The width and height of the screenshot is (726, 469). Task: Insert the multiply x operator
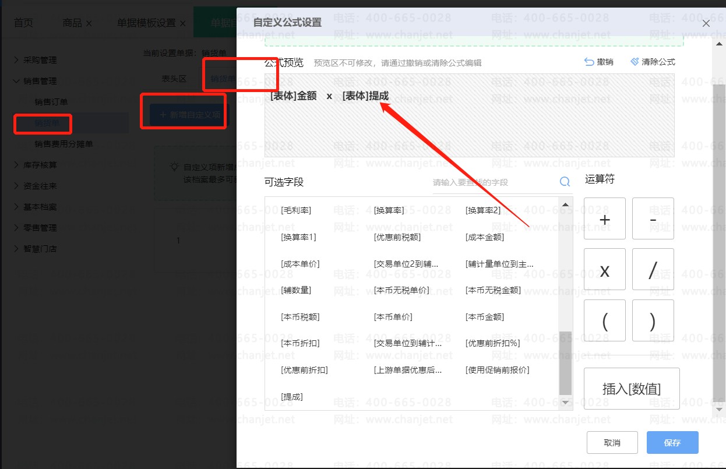tap(605, 269)
